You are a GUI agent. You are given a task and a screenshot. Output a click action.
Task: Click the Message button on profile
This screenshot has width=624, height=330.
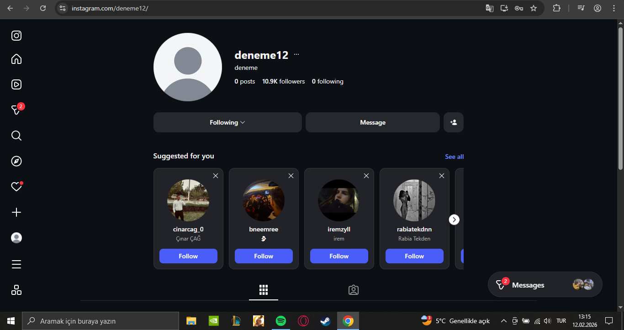[372, 122]
